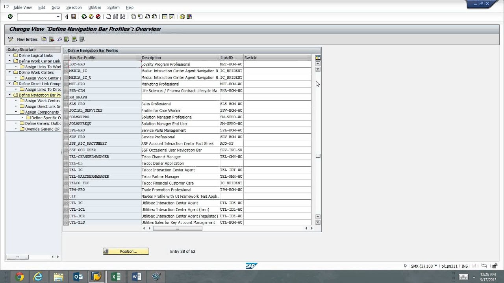The width and height of the screenshot is (504, 283).
Task: Click the Nav Bar Profile column header
Action: coord(105,58)
